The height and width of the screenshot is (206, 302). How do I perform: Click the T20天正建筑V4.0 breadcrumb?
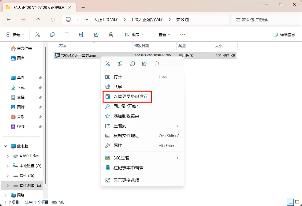coord(147,20)
